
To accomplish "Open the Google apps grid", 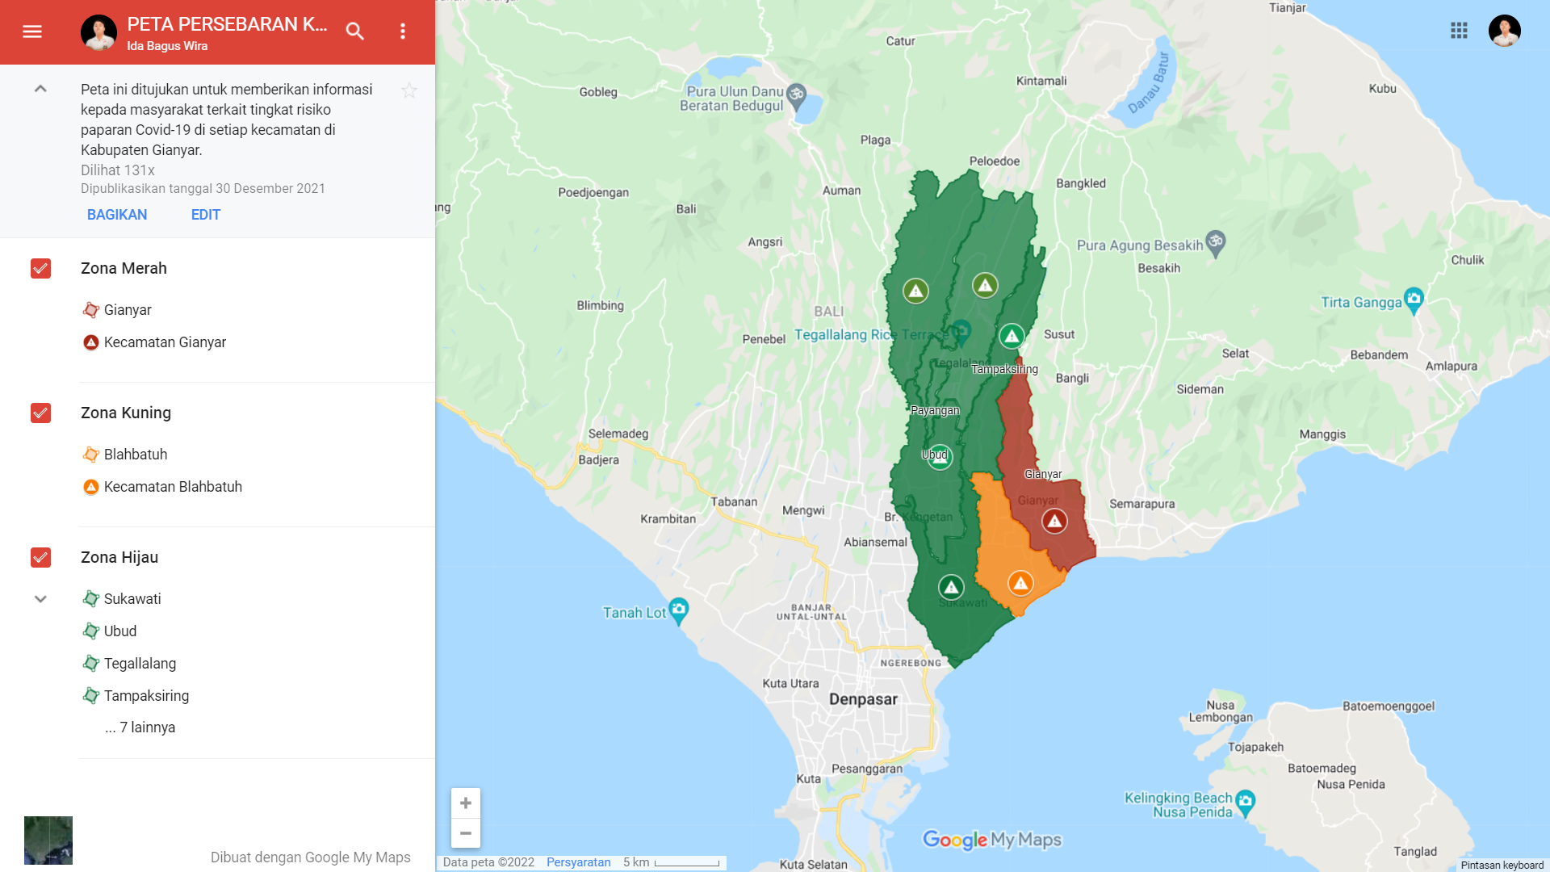I will pyautogui.click(x=1459, y=31).
